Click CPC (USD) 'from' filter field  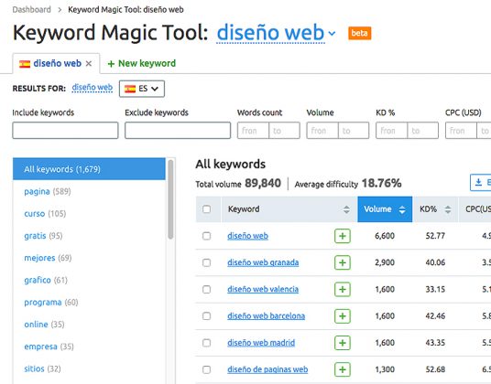coord(461,131)
